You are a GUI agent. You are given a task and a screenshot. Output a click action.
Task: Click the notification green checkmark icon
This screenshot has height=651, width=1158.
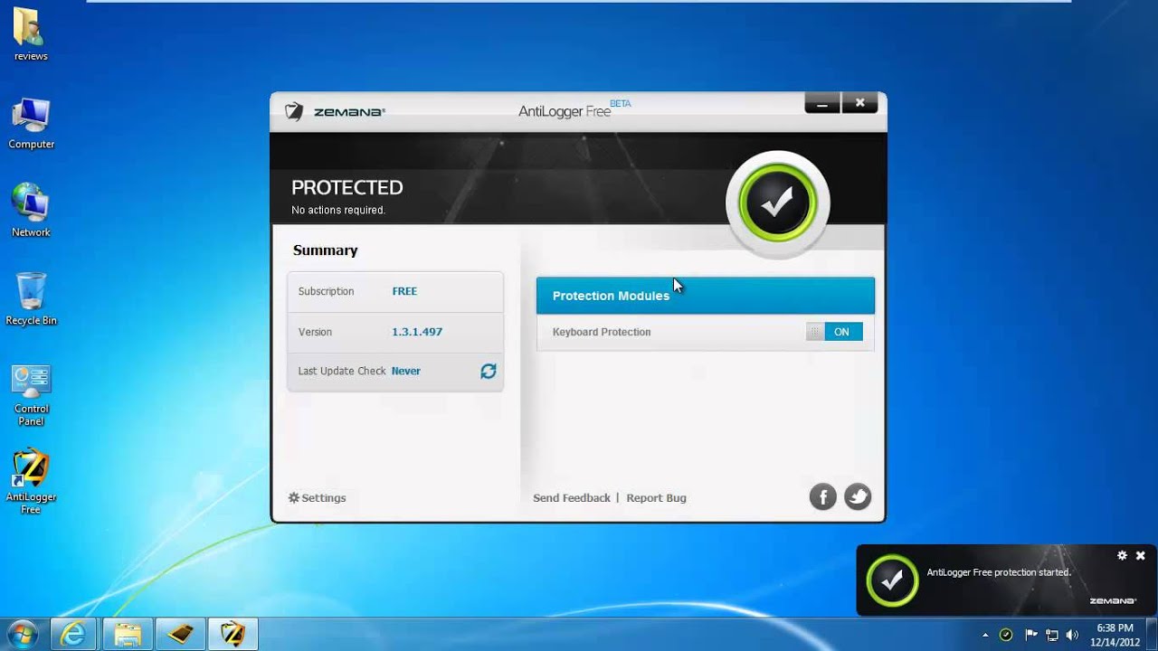892,580
